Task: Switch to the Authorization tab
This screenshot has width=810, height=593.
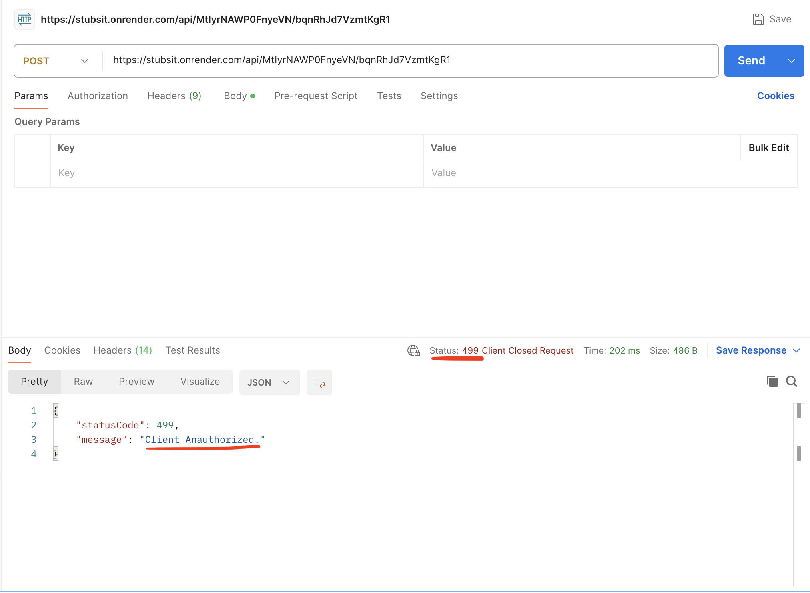Action: coord(98,96)
